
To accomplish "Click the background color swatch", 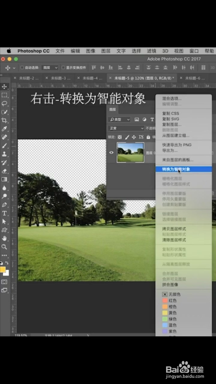I will coord(7,273).
